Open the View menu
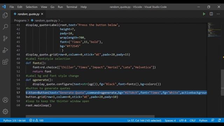 coord(44,7)
